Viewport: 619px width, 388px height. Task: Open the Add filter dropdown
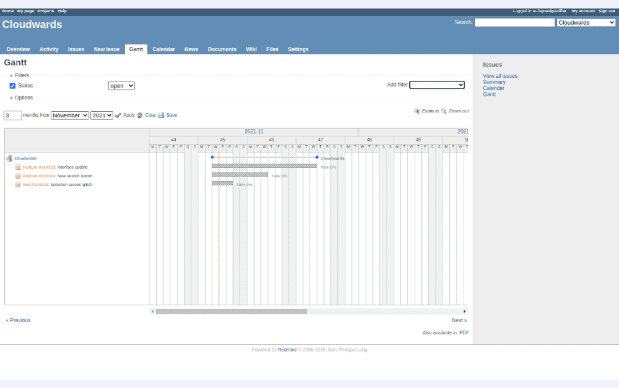[437, 85]
